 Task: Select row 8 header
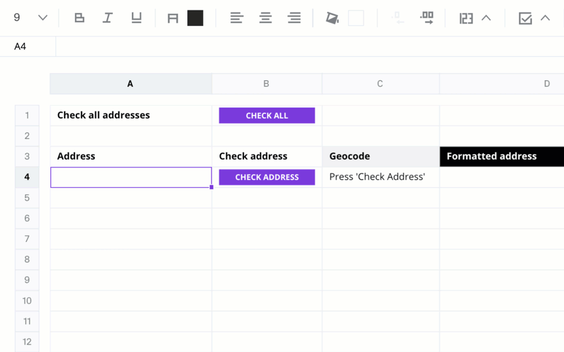27,259
